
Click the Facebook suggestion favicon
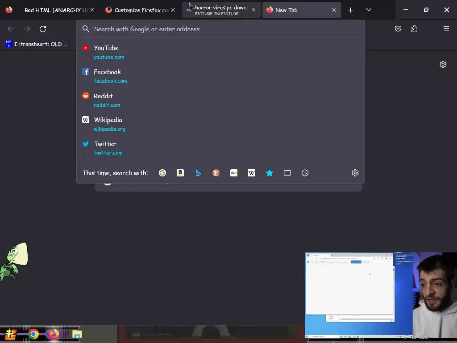[x=85, y=71]
